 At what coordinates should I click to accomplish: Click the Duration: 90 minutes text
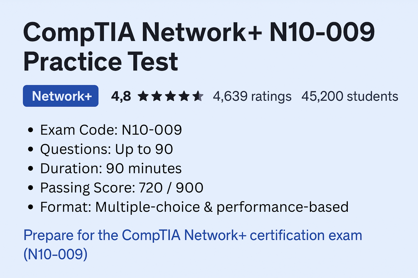(111, 169)
